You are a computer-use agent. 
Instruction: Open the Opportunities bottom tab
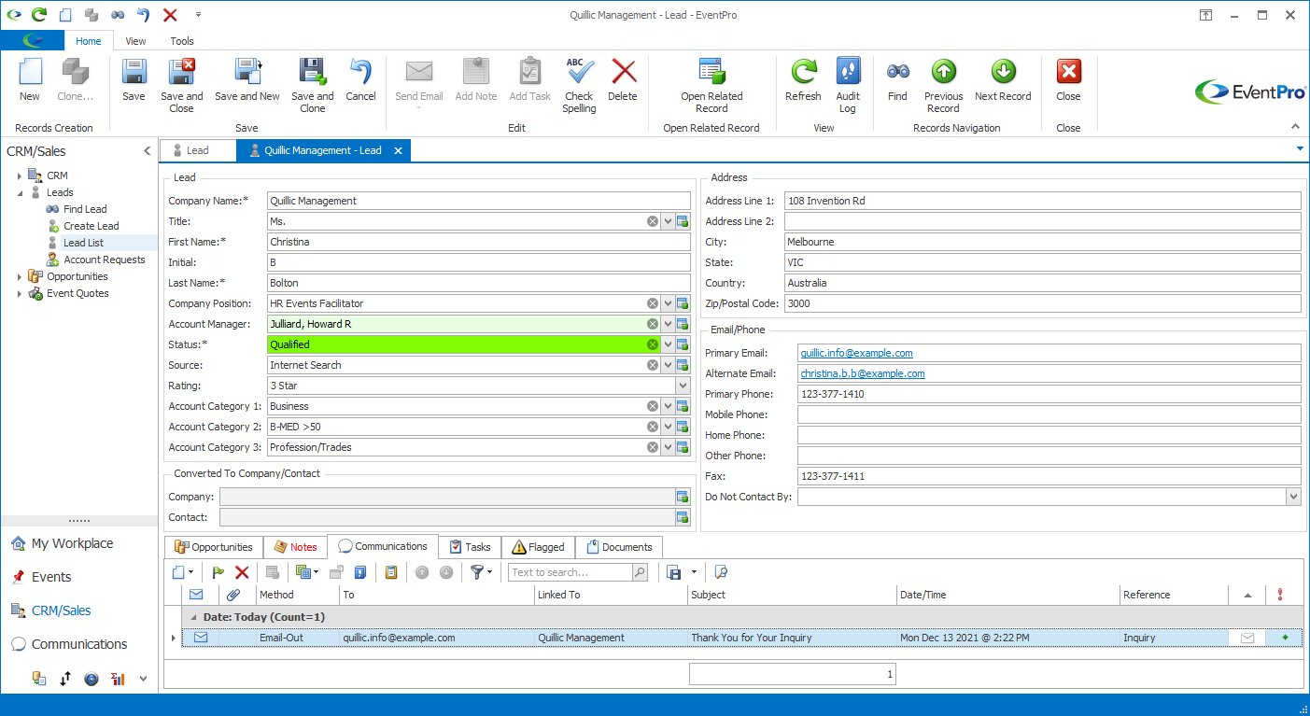[214, 547]
